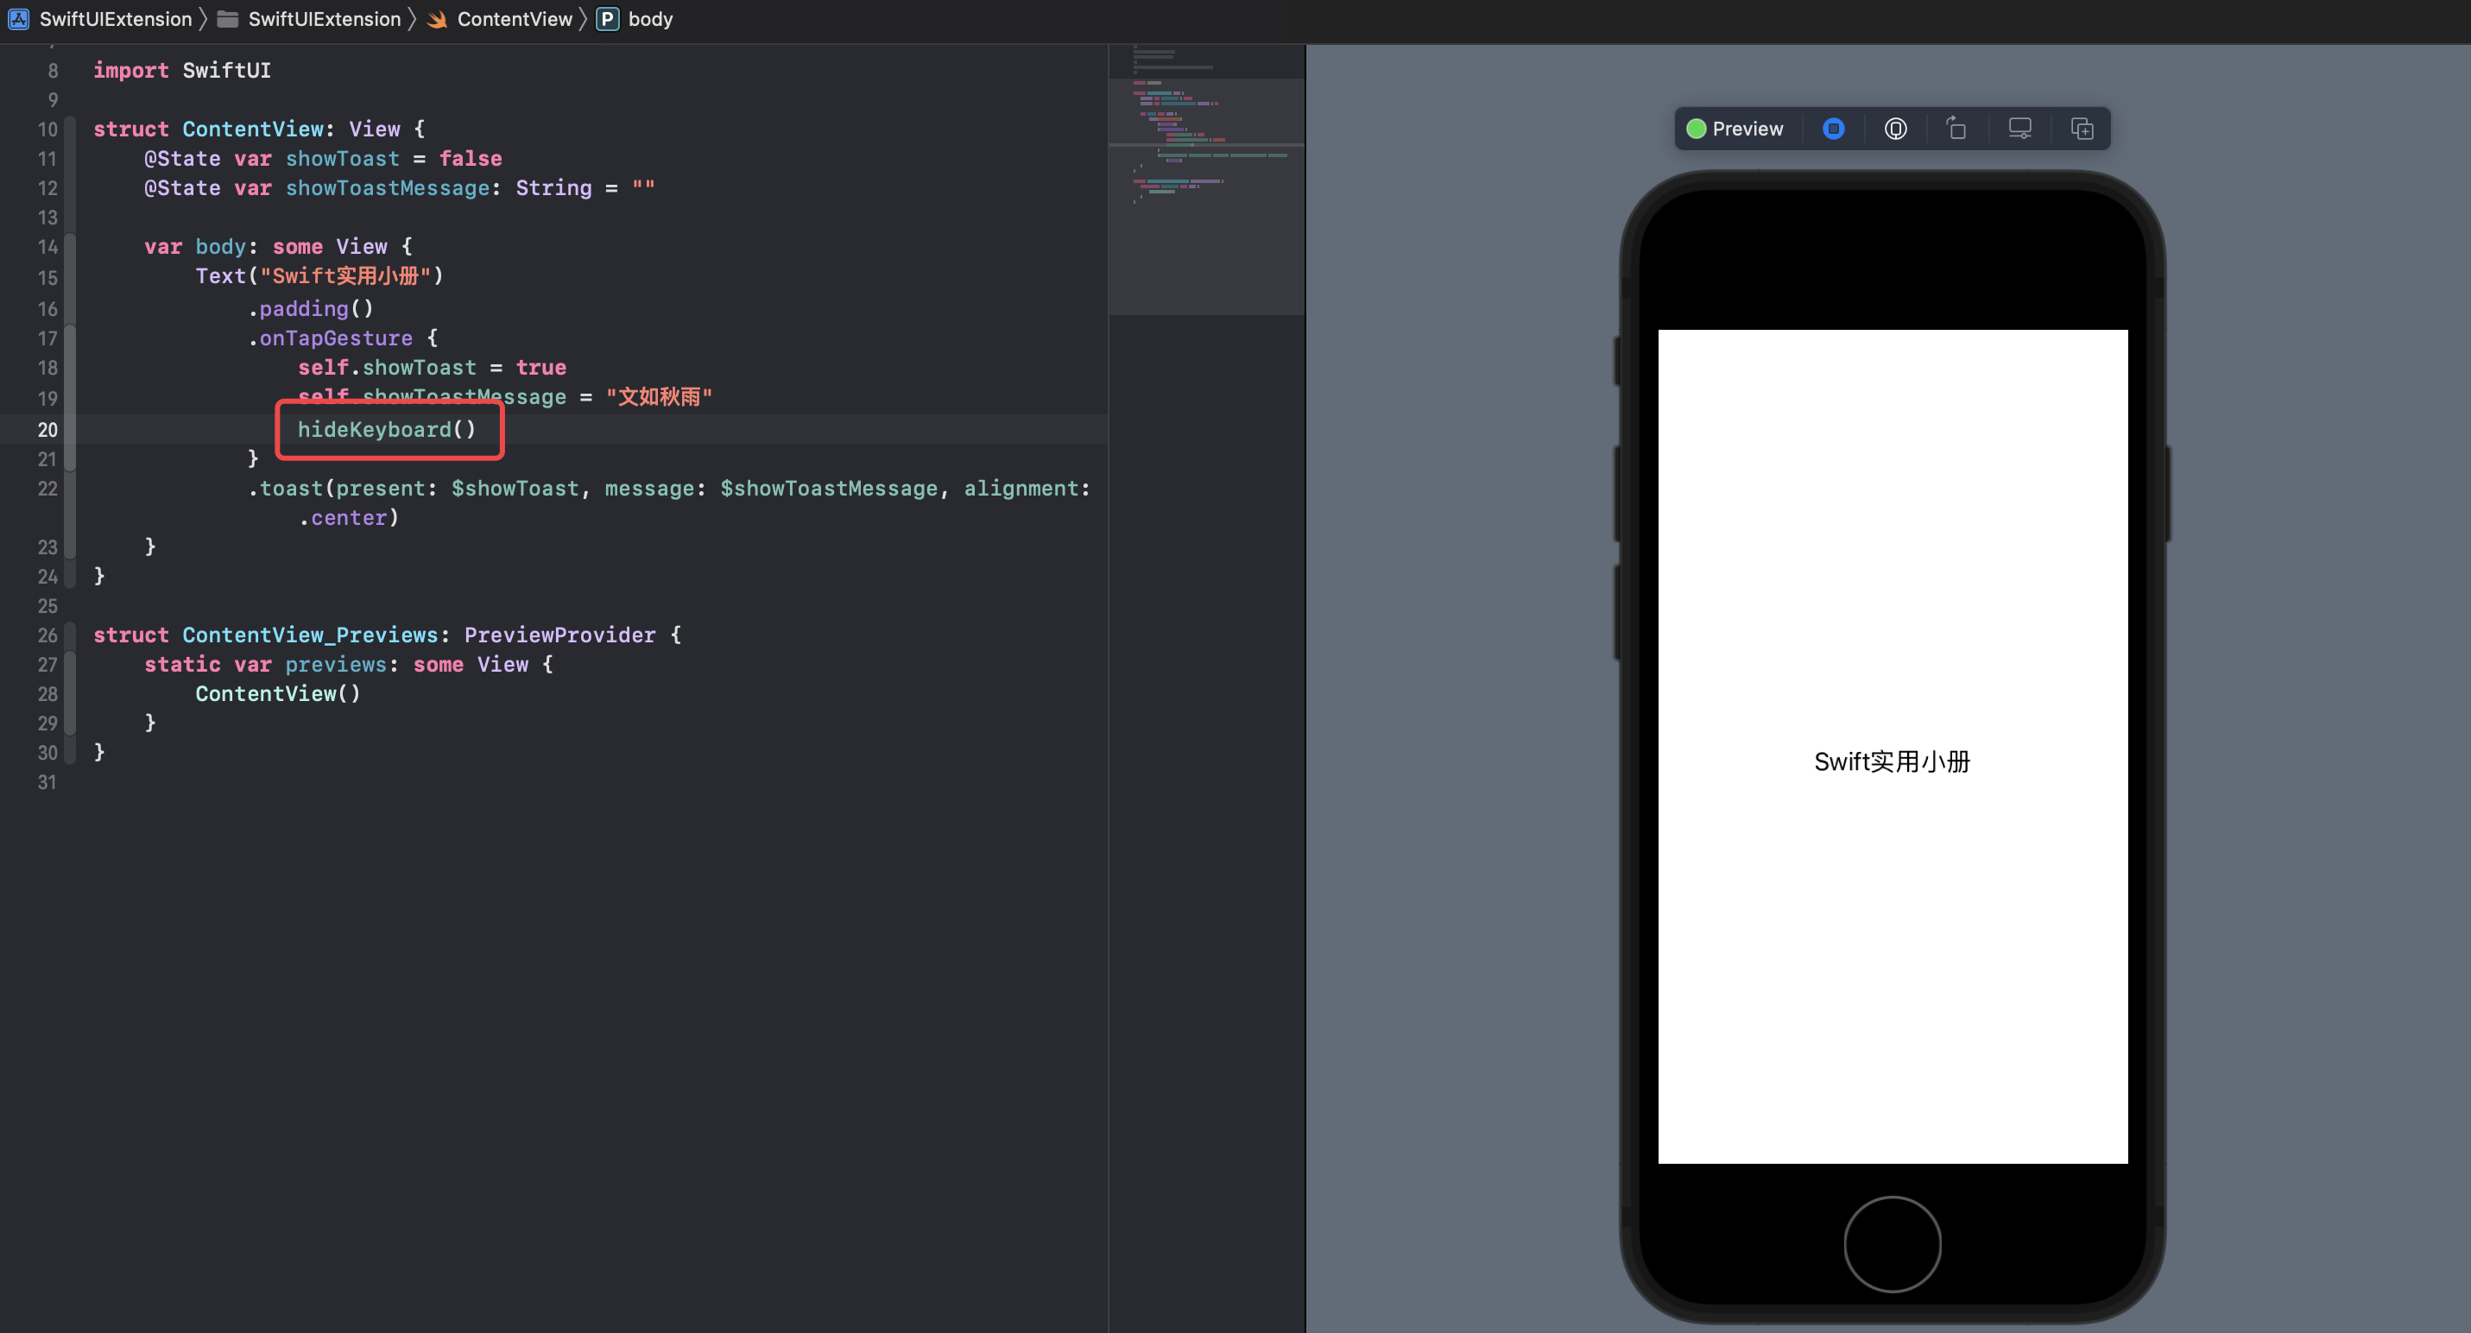The height and width of the screenshot is (1333, 2471).
Task: Tap the Swift实用小册 text in the preview
Action: tap(1892, 761)
